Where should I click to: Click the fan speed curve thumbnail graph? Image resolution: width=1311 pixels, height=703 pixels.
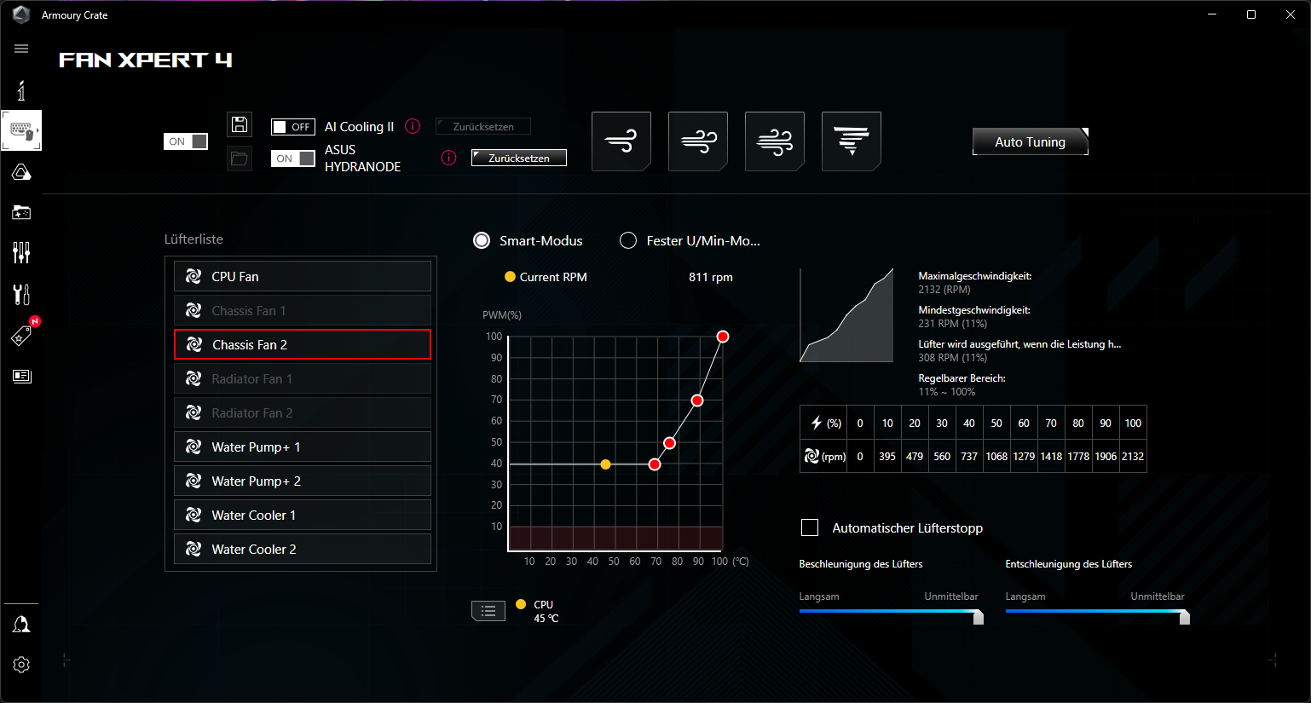pyautogui.click(x=846, y=315)
